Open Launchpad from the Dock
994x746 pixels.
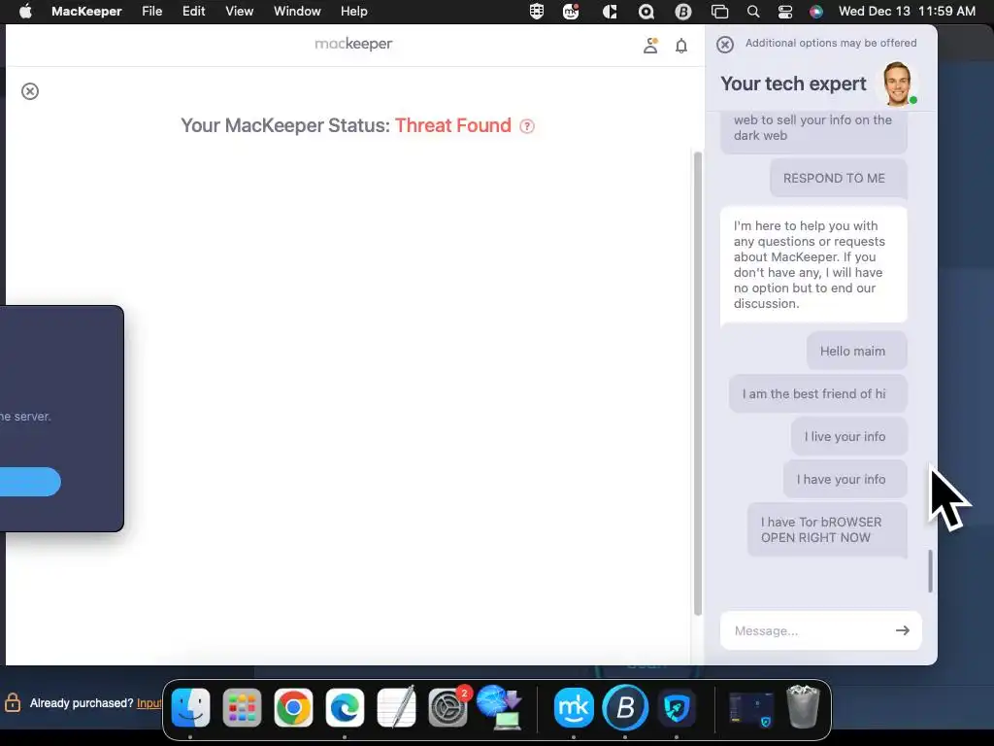[x=242, y=708]
